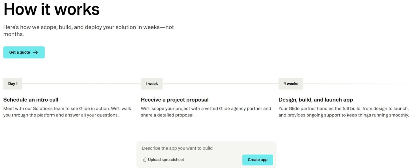This screenshot has height=168, width=413.
Task: Click timeline line between 1 week and 4 weeks
Action: pos(220,84)
